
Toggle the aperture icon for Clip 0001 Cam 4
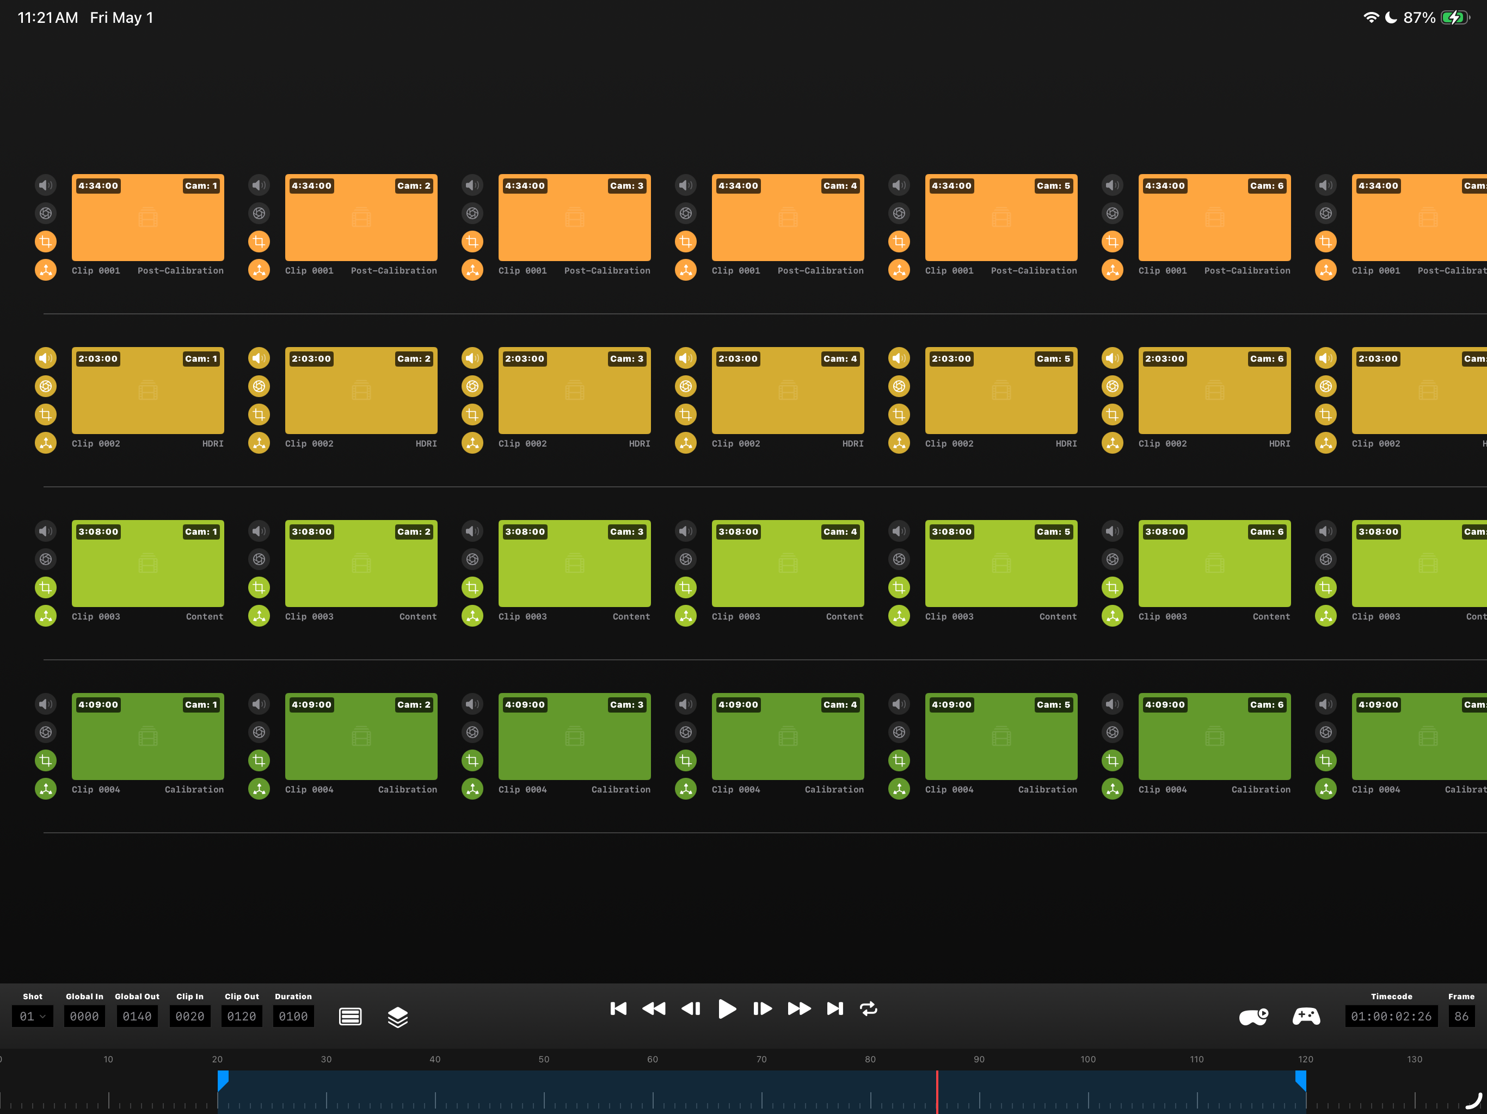[686, 213]
